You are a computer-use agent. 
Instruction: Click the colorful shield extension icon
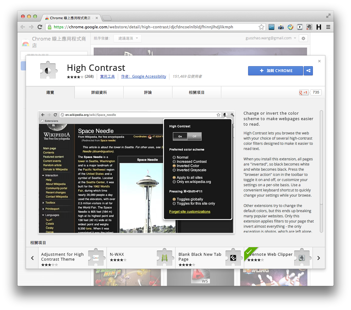pyautogui.click(x=290, y=27)
